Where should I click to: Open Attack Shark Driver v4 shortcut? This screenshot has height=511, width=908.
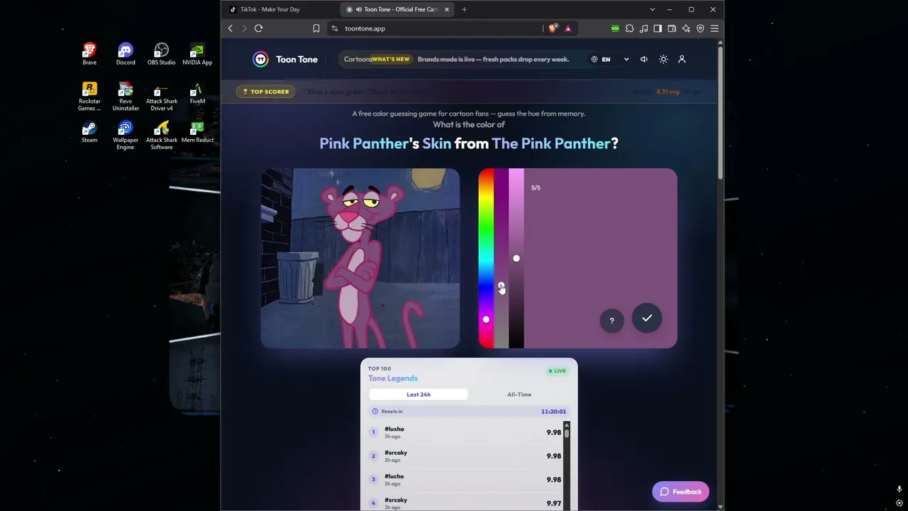[161, 97]
